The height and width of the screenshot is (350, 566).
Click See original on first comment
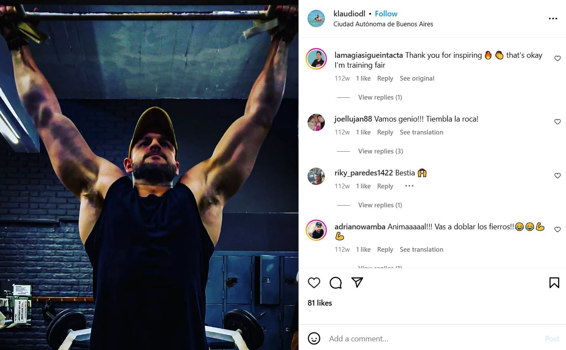click(417, 78)
